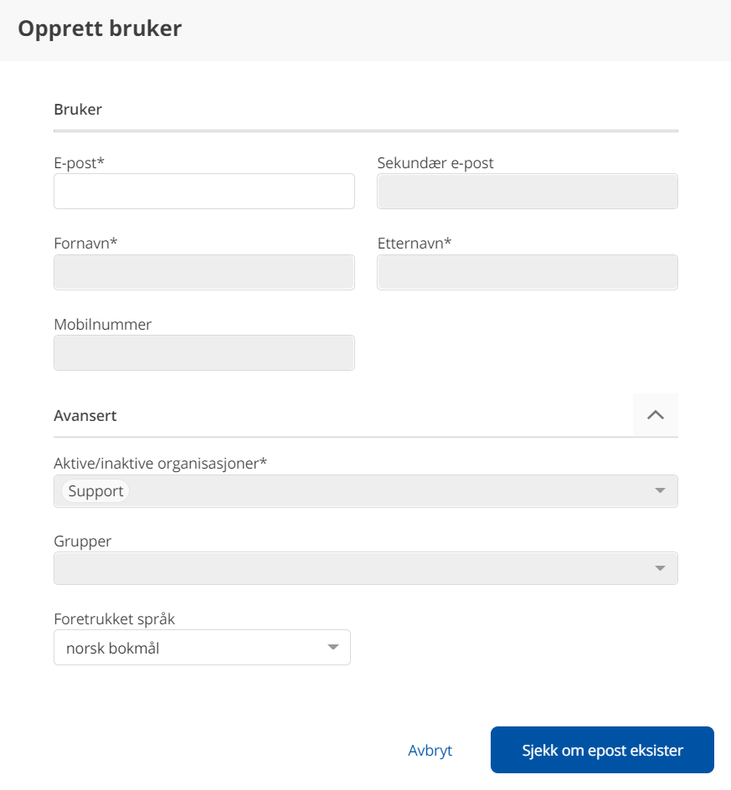Select the Etternavn text field
Screen dimensions: 731x790
point(528,273)
